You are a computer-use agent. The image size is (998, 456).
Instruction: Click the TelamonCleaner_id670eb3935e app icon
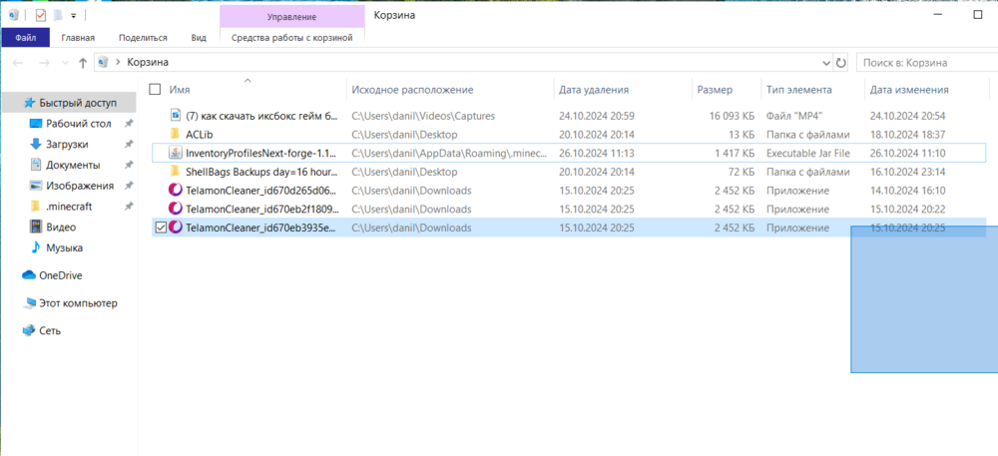(176, 228)
